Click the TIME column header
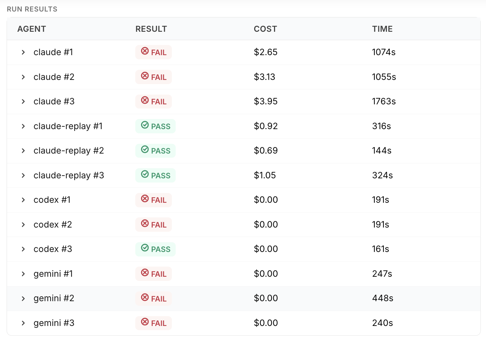This screenshot has width=486, height=342. (x=382, y=29)
